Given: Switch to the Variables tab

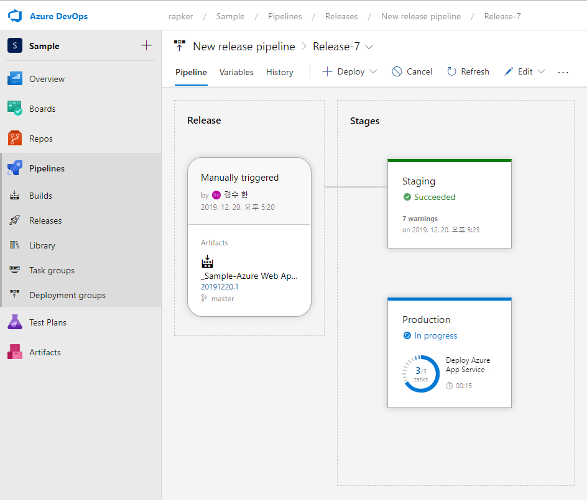Looking at the screenshot, I should 236,72.
